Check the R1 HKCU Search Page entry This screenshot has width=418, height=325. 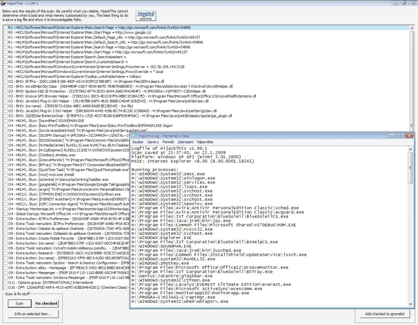click(6, 27)
